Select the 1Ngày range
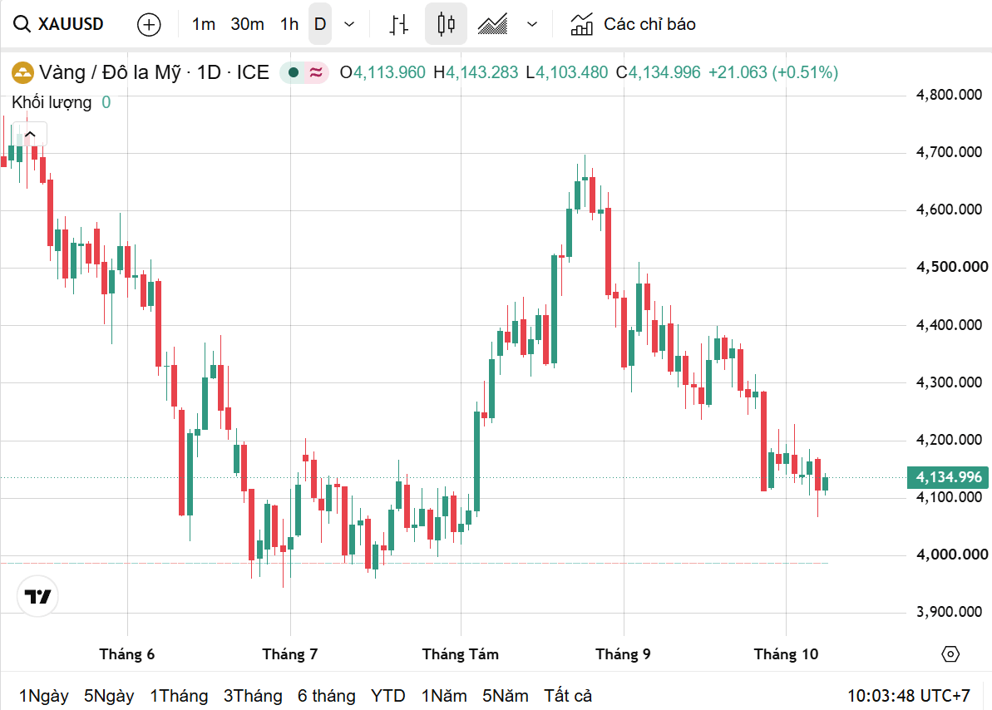This screenshot has width=992, height=710. [43, 695]
